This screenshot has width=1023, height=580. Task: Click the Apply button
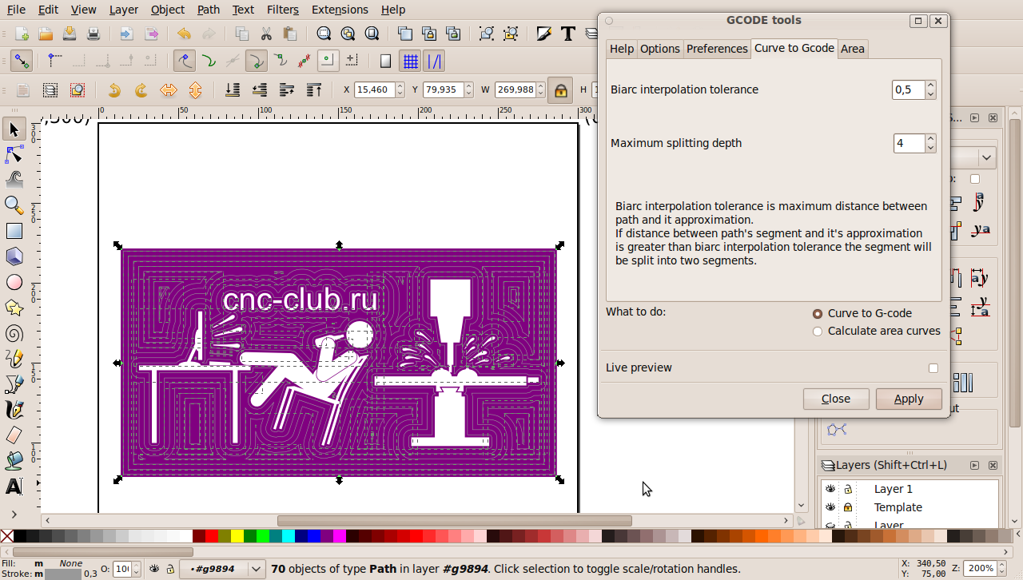click(x=909, y=399)
